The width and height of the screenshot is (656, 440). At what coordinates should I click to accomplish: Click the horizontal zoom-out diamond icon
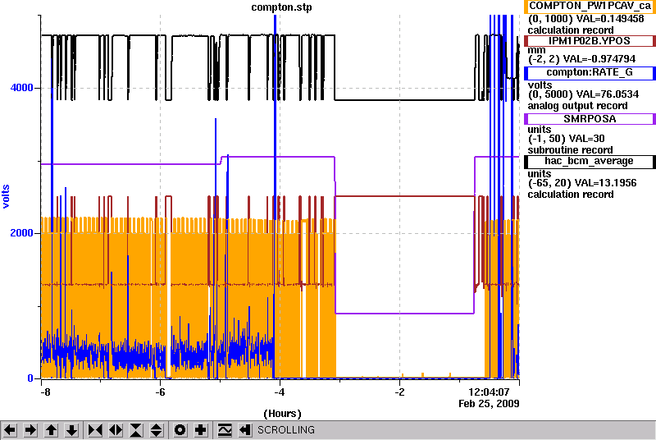click(116, 430)
